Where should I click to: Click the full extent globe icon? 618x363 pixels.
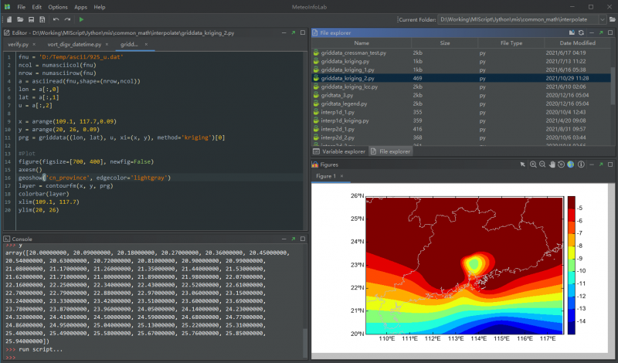[x=572, y=165]
